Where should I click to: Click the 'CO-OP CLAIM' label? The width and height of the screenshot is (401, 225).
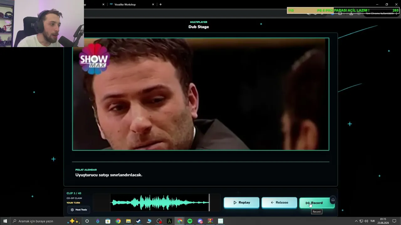click(x=74, y=198)
